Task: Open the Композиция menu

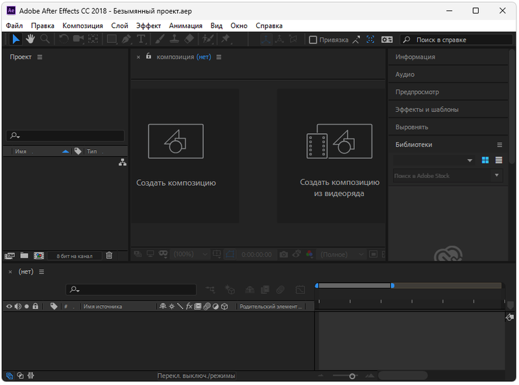Action: [83, 26]
